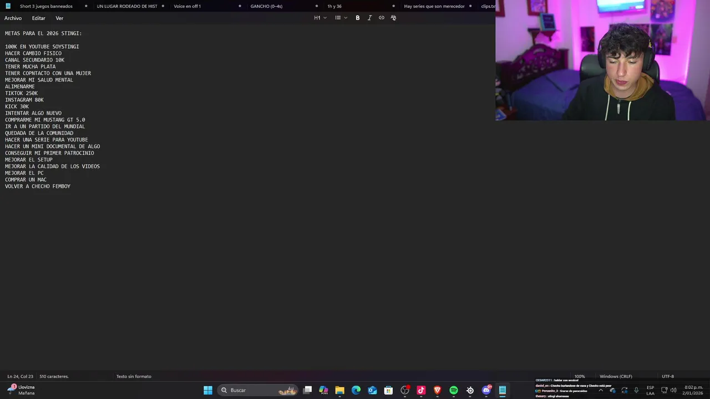Open Brave browser from taskbar
Image resolution: width=710 pixels, height=399 pixels.
coord(437,390)
